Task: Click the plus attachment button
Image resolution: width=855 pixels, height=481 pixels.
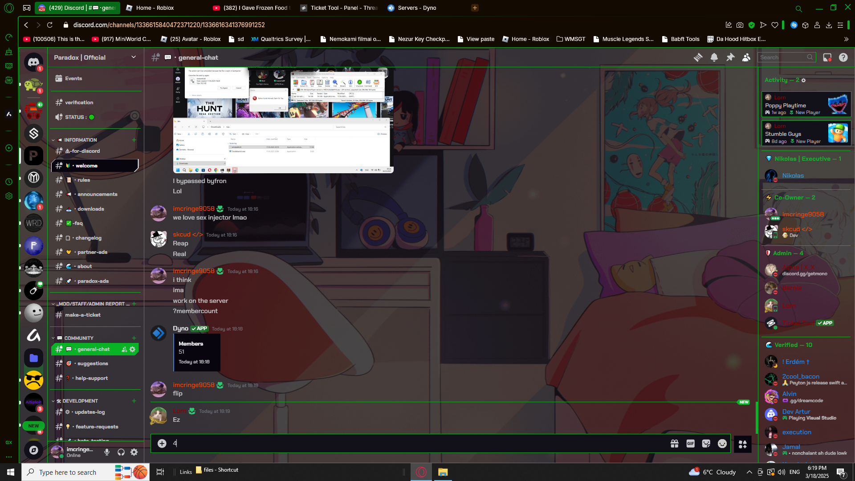Action: point(162,444)
